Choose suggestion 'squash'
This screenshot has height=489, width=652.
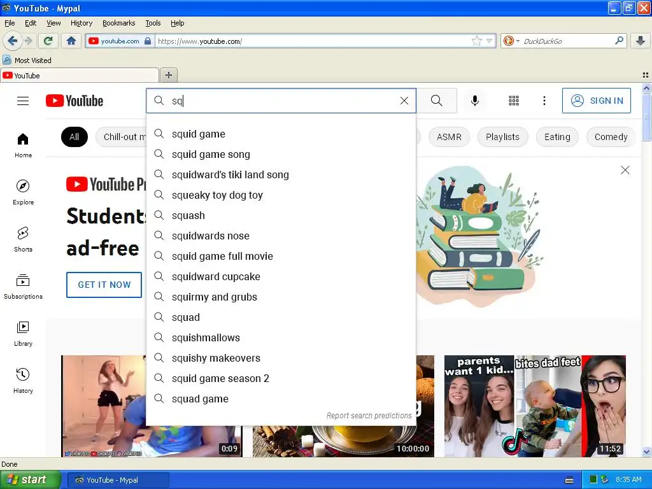tap(281, 215)
